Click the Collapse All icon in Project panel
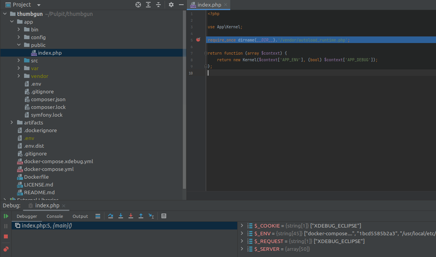The height and width of the screenshot is (257, 436). click(x=158, y=5)
